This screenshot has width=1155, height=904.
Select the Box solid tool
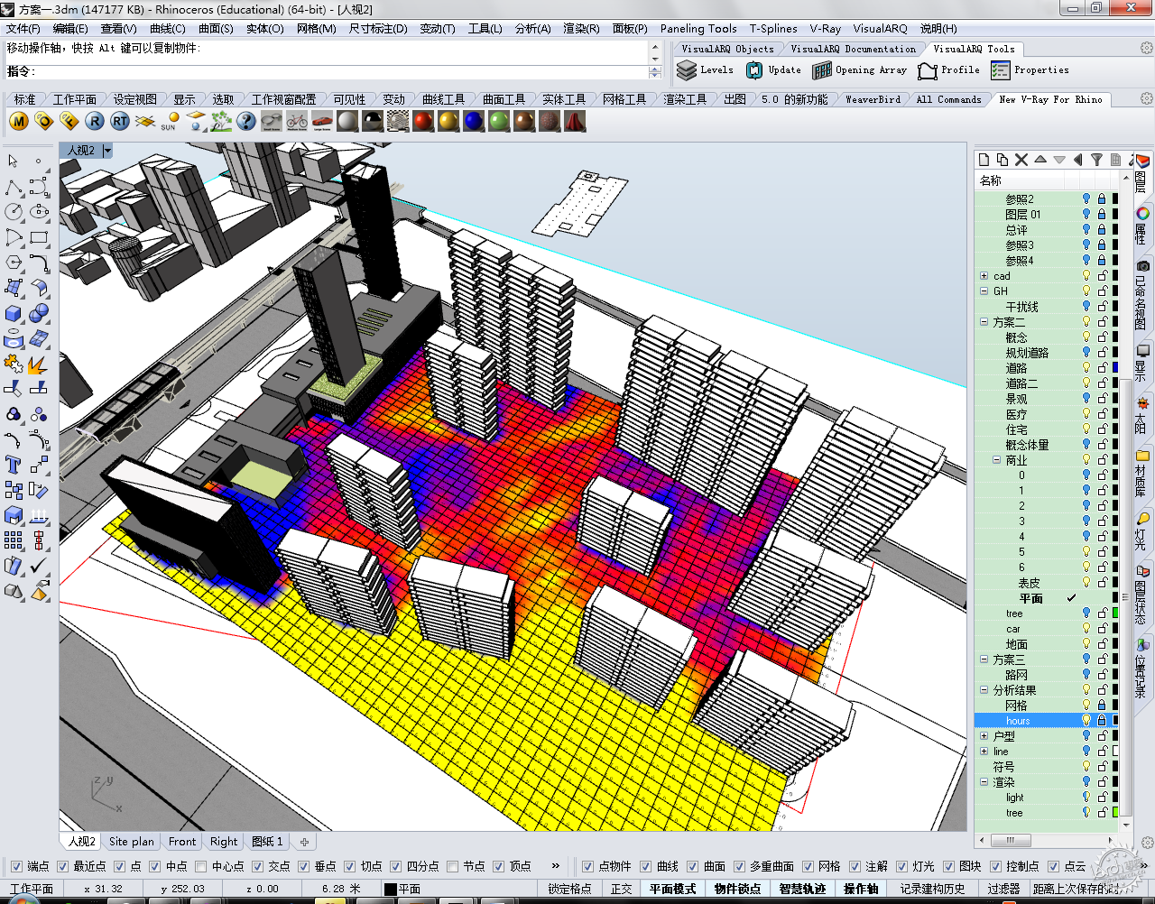tap(14, 313)
